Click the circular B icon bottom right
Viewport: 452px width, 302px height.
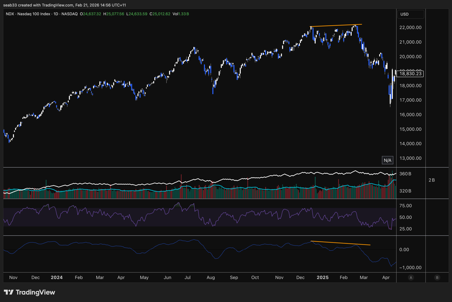437,278
